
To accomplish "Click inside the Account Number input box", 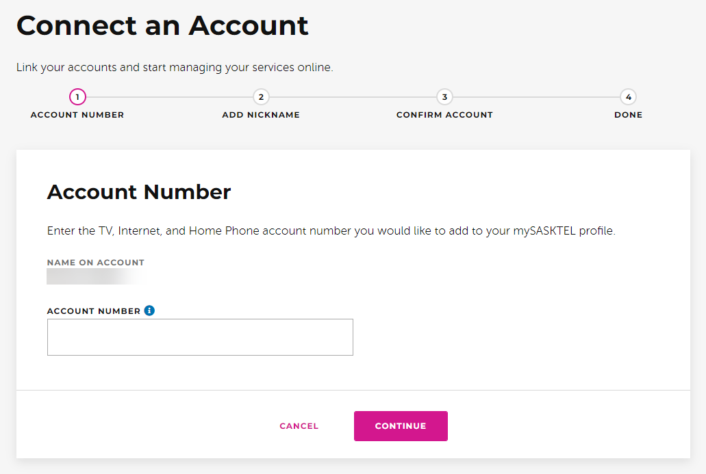I will click(199, 337).
